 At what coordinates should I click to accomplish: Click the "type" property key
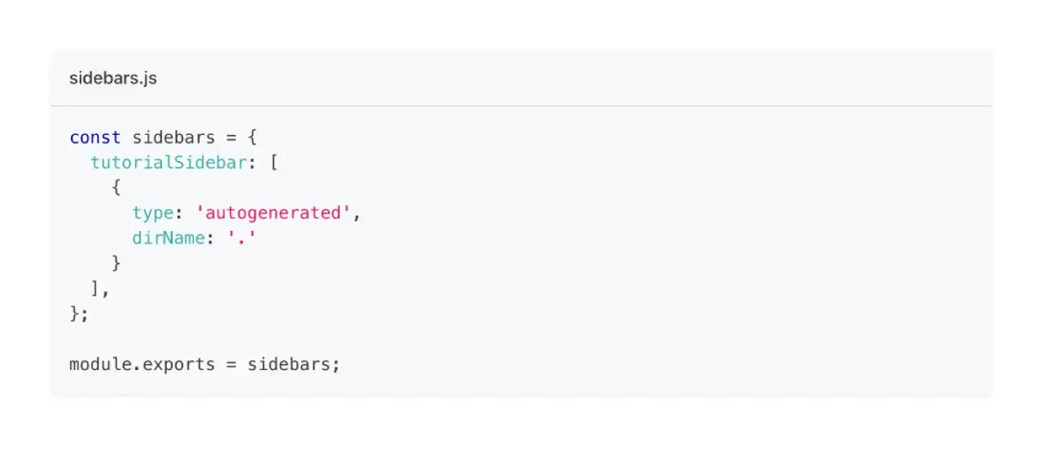(153, 213)
